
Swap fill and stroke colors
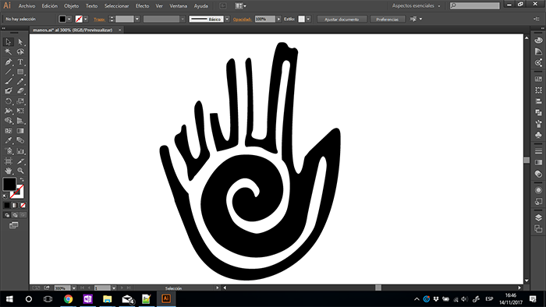coord(22,179)
